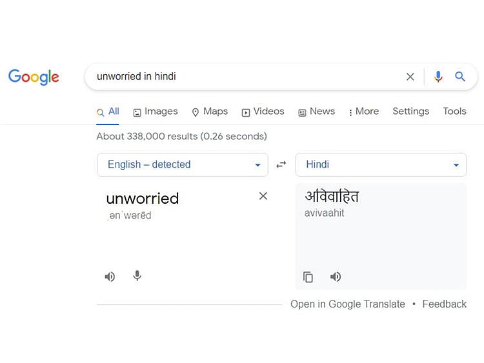Clear the word 'unworried' from translator
The height and width of the screenshot is (363, 484).
[263, 196]
